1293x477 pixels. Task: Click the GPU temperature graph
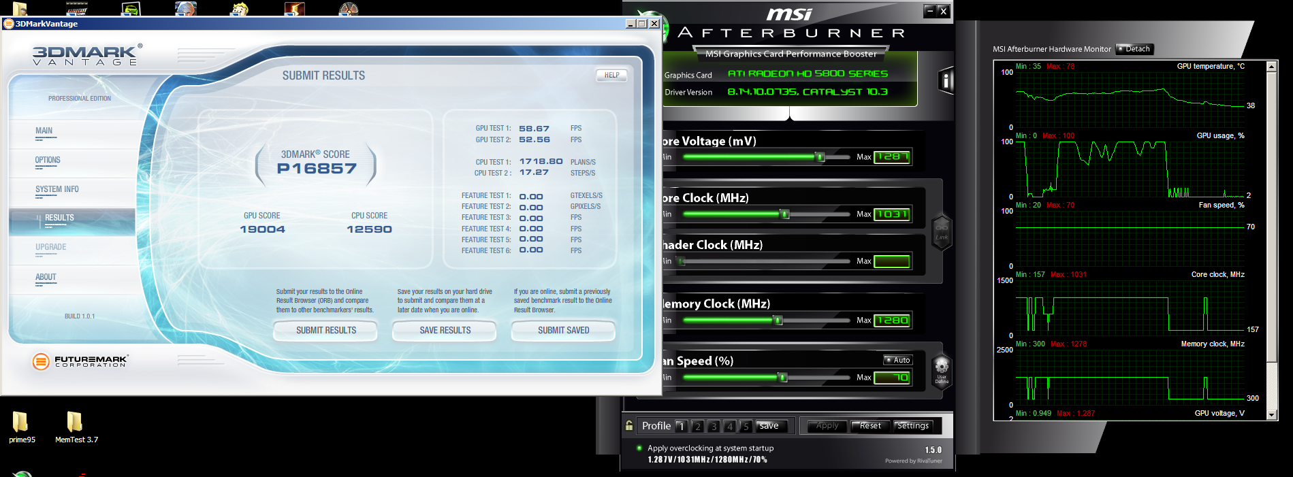point(1130,100)
